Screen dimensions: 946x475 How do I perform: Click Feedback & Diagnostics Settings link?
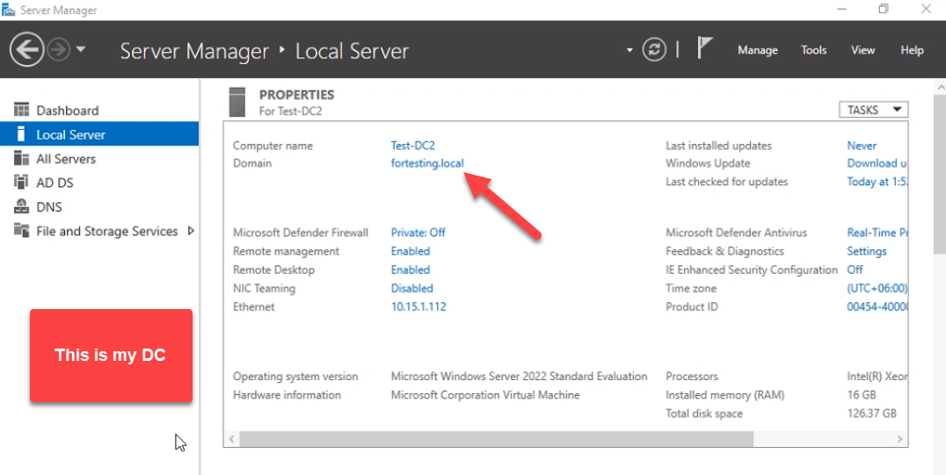[867, 251]
